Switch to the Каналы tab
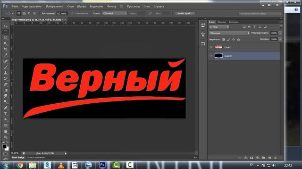Image resolution: width=302 pixels, height=169 pixels. pyautogui.click(x=221, y=22)
